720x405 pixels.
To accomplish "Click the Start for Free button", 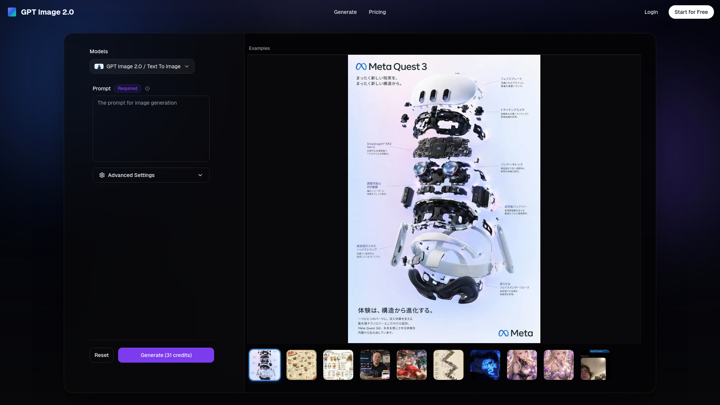I will click(691, 12).
